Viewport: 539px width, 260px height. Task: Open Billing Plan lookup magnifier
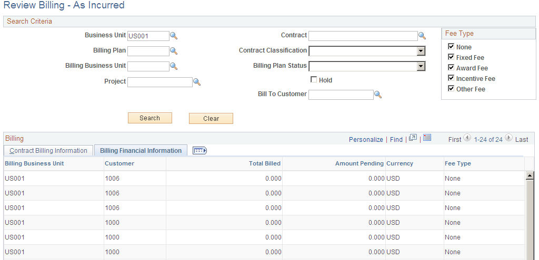[x=174, y=51]
